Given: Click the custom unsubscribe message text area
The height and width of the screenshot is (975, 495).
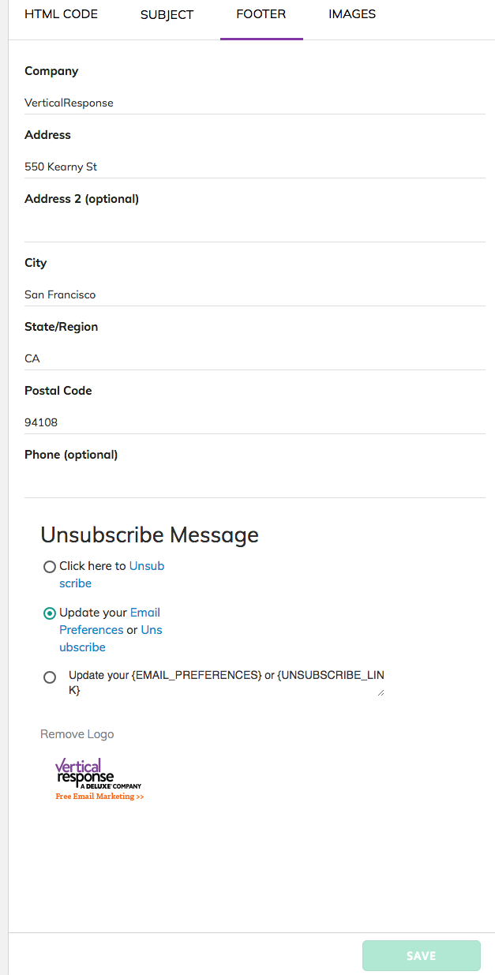Looking at the screenshot, I should pos(227,682).
